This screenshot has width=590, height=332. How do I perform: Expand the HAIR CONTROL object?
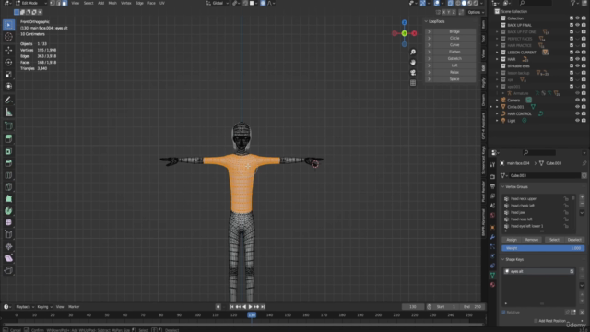click(497, 113)
